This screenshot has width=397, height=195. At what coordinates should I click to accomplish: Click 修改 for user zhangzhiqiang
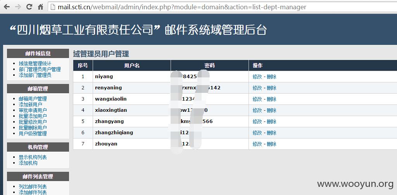coord(257,133)
